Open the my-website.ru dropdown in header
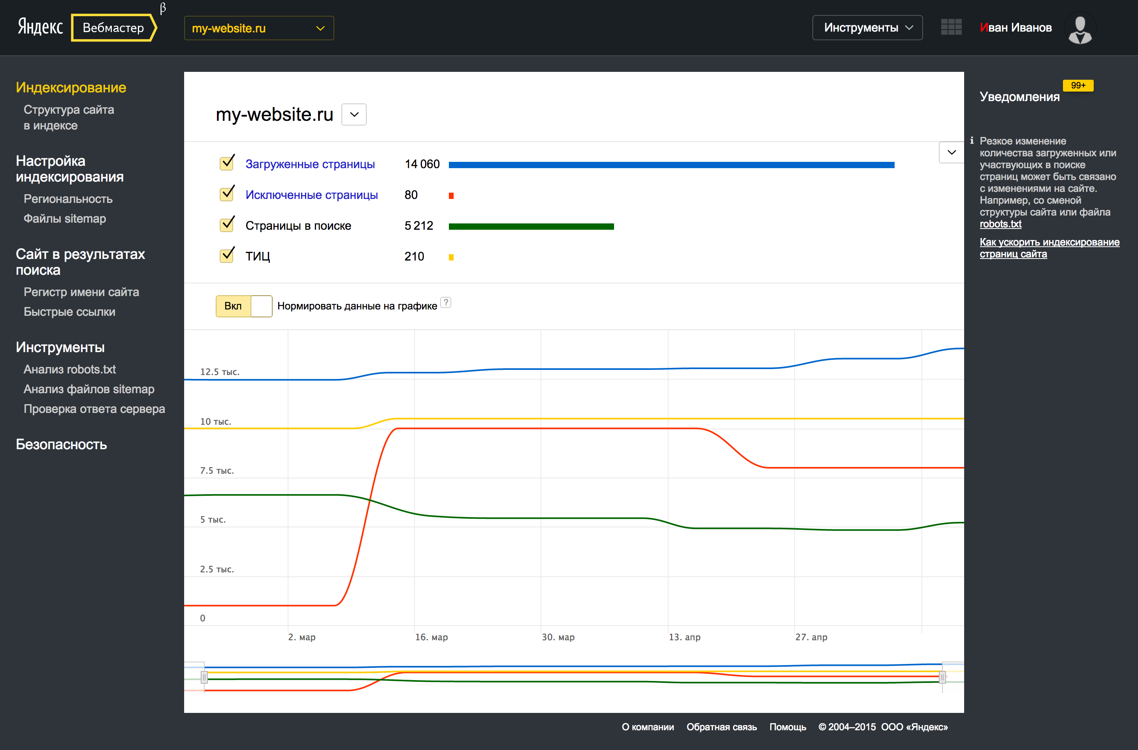Viewport: 1138px width, 750px height. pos(258,28)
